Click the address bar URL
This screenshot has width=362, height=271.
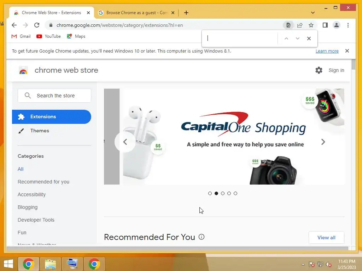119,25
